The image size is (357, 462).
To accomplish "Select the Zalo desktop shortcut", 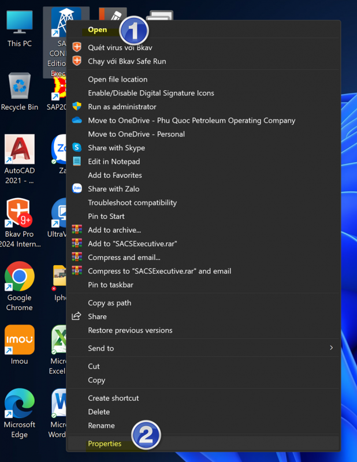I will point(59,154).
